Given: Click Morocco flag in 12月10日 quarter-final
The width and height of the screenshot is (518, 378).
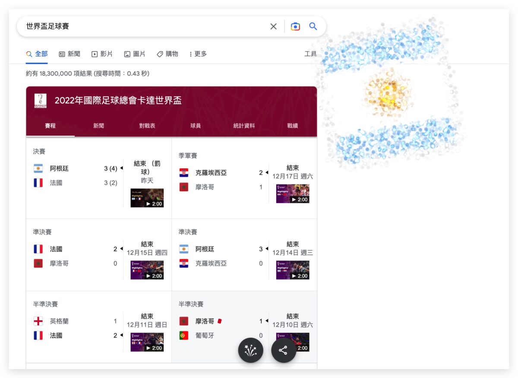Looking at the screenshot, I should tap(184, 321).
